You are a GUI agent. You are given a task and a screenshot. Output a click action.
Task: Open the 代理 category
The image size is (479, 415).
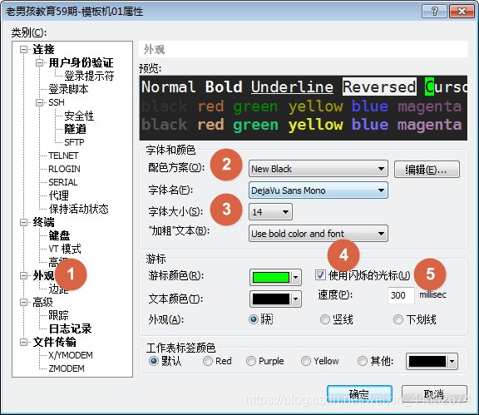click(x=58, y=195)
